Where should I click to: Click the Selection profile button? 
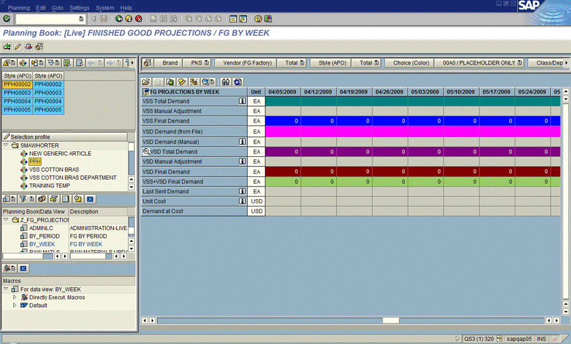[x=65, y=137]
